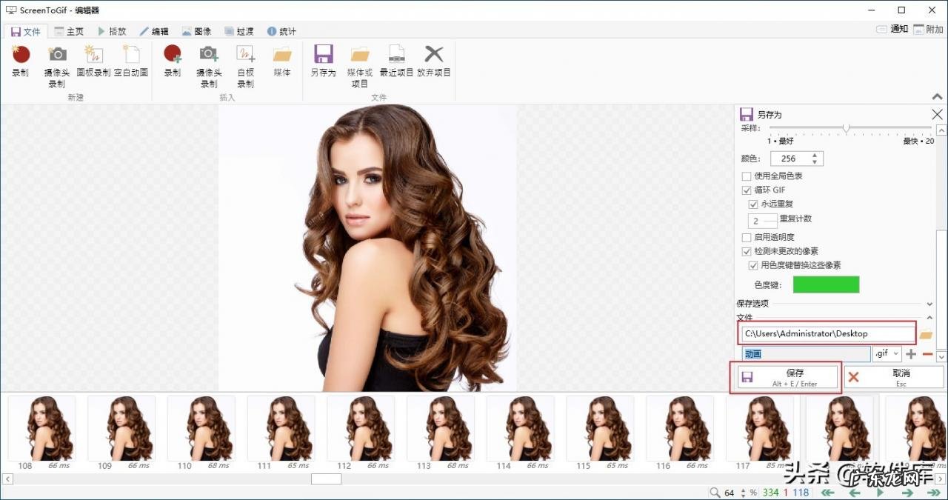Image resolution: width=948 pixels, height=500 pixels.
Task: Click the 保存 (Save) button
Action: [x=785, y=377]
